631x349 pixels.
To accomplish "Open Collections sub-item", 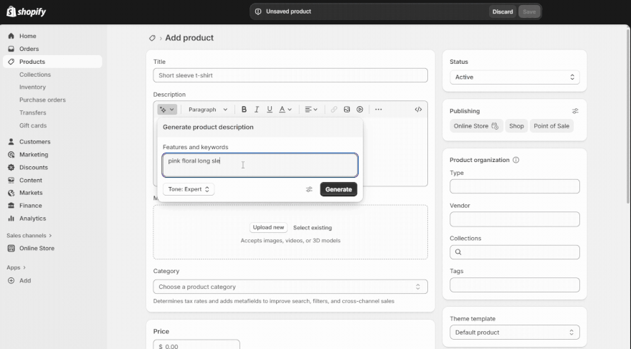I will tap(35, 75).
